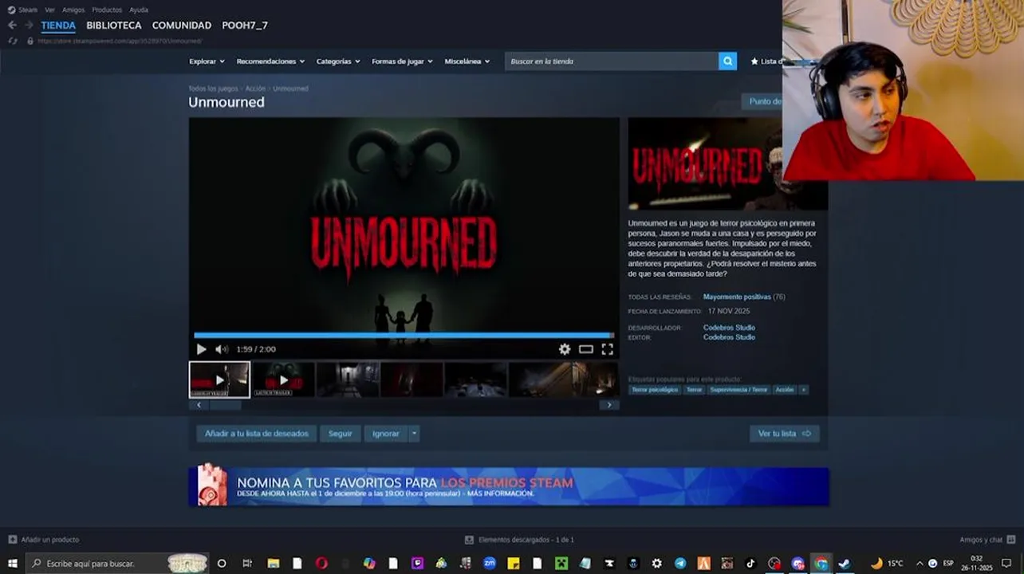Open the 'Mayormente positivas' reviews link
The image size is (1024, 574).
[737, 297]
